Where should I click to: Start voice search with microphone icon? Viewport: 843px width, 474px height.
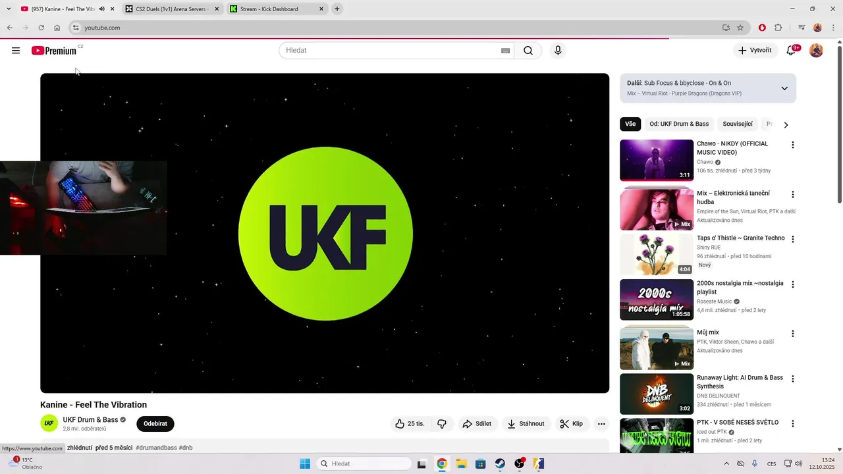tap(558, 51)
